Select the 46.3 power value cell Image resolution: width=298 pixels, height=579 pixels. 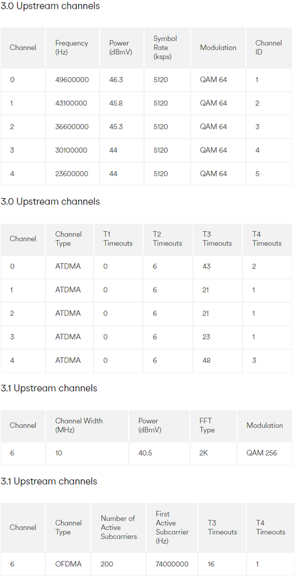[x=122, y=80]
